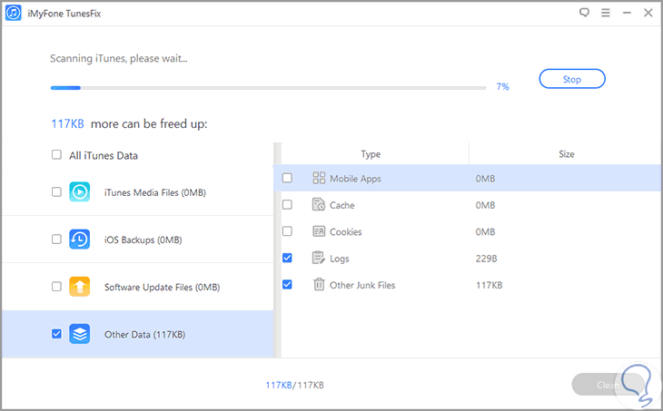The width and height of the screenshot is (663, 411).
Task: Click the Type column header
Action: click(371, 154)
